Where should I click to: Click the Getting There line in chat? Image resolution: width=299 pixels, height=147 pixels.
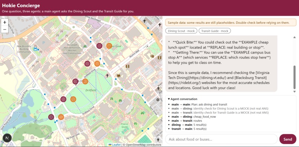click(219, 57)
